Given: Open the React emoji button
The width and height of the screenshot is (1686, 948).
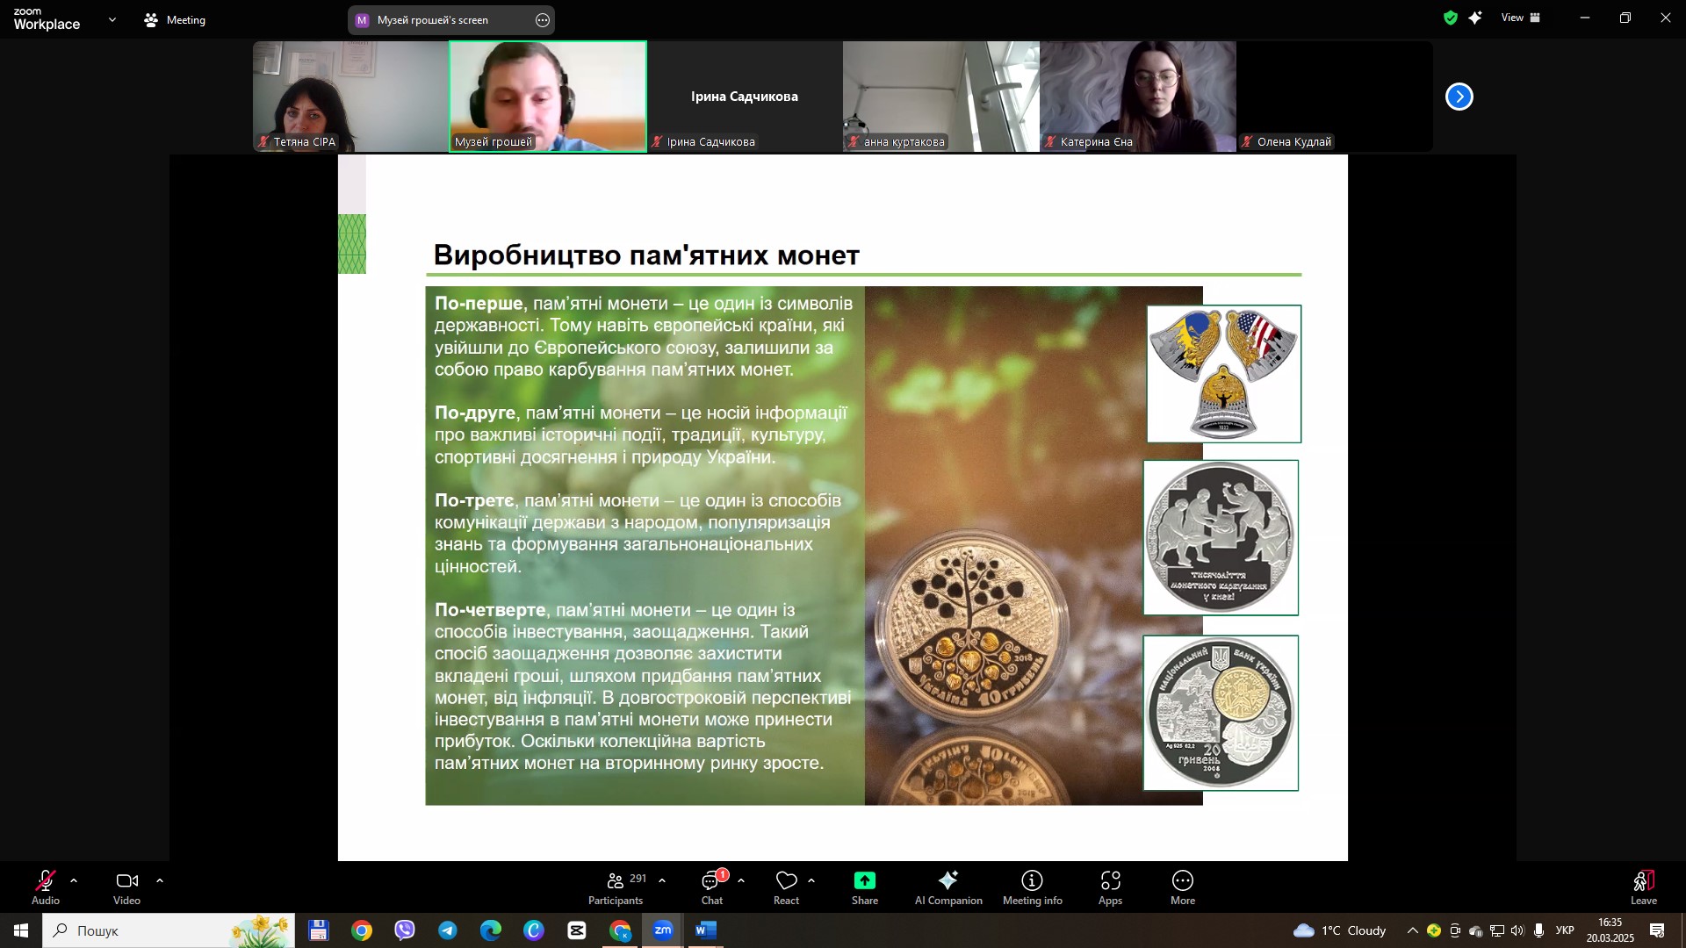Looking at the screenshot, I should 786,887.
